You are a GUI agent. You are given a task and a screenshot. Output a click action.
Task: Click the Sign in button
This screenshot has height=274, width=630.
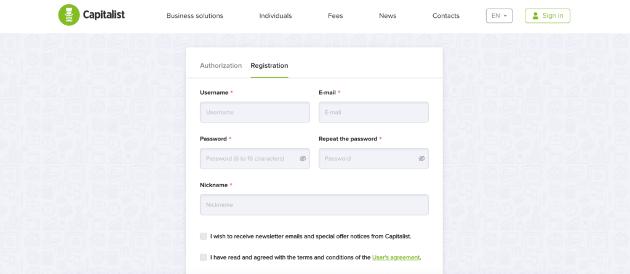(547, 15)
